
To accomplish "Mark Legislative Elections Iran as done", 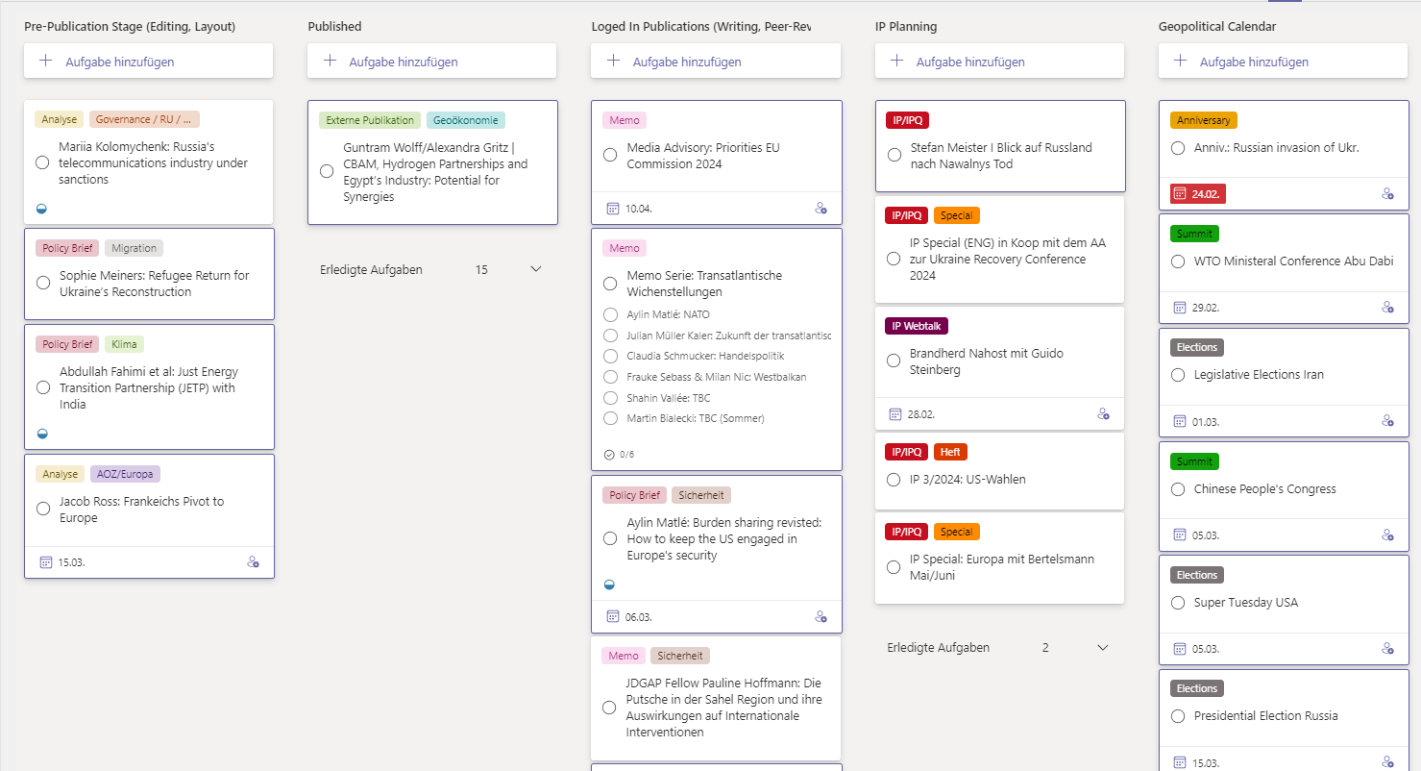I will (1178, 375).
